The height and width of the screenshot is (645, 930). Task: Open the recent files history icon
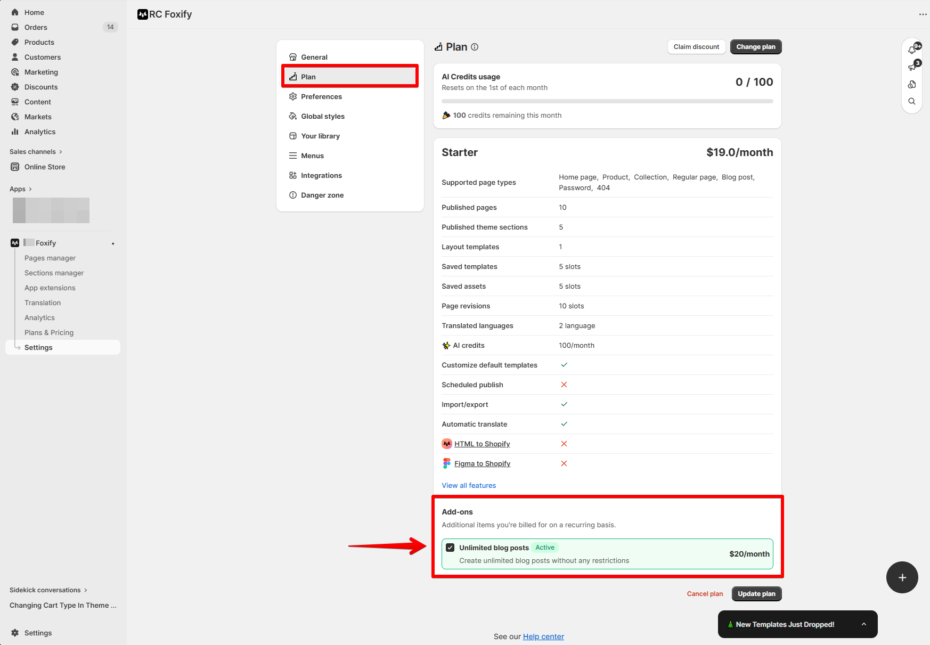[x=911, y=84]
